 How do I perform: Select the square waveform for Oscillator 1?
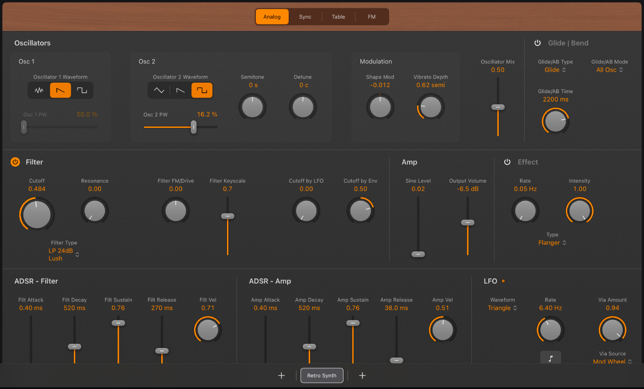tap(82, 90)
